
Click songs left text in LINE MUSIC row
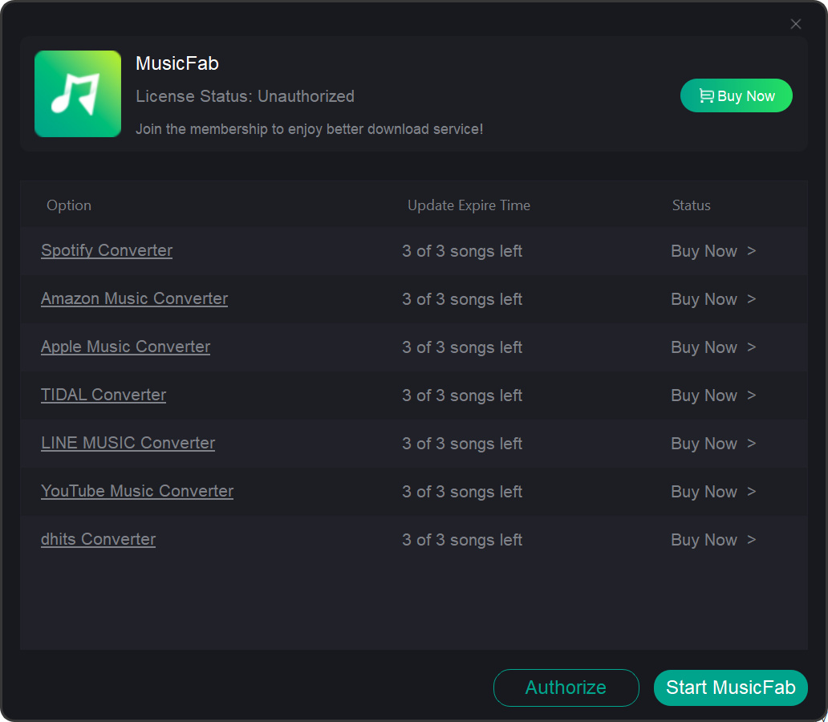click(x=462, y=443)
